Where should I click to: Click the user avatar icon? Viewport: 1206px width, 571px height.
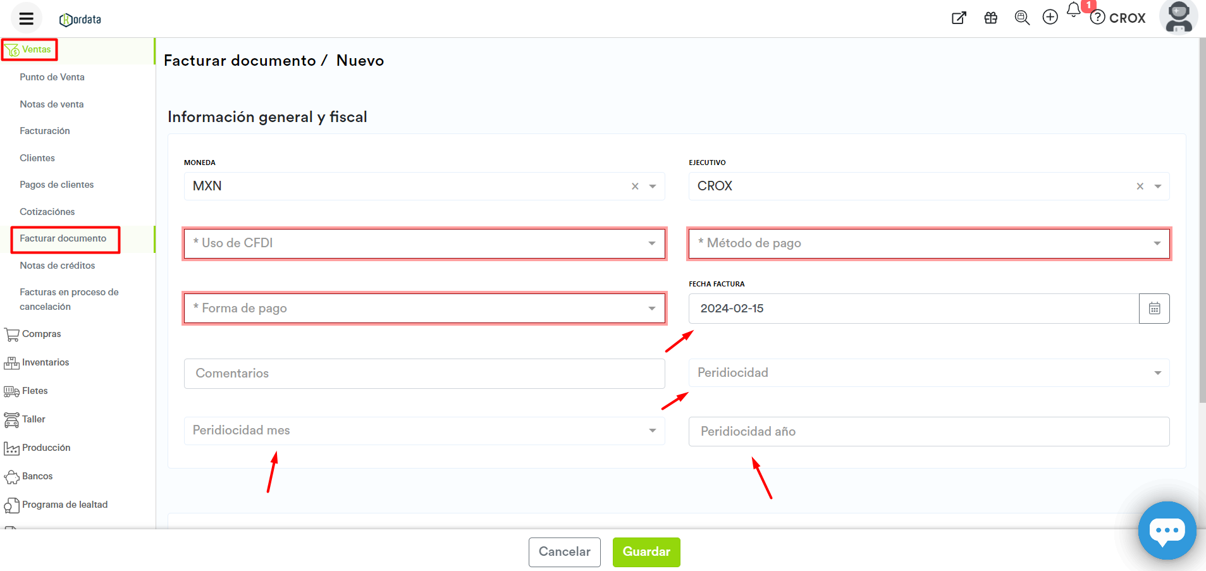[x=1178, y=17]
